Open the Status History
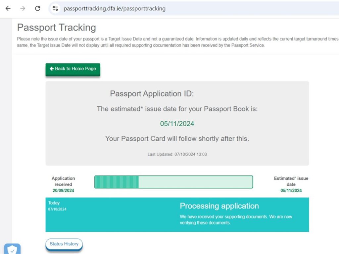339x254 pixels. tap(64, 244)
